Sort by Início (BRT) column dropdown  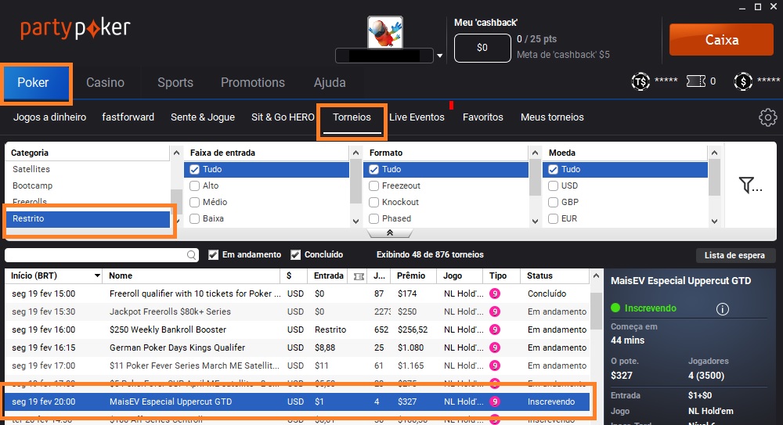point(97,276)
